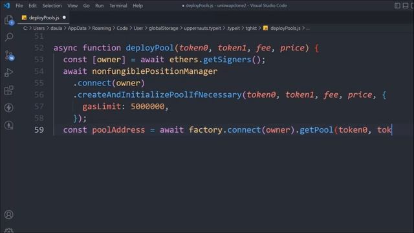
Task: Open the View menu
Action: 72,6
